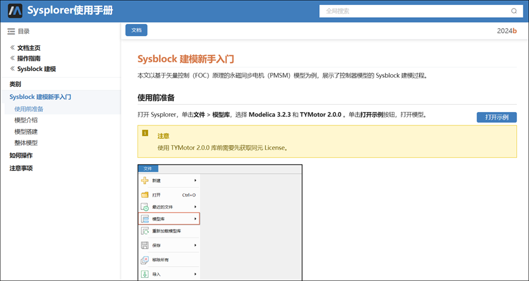Click the search magnifier icon
This screenshot has width=529, height=281.
pos(514,11)
